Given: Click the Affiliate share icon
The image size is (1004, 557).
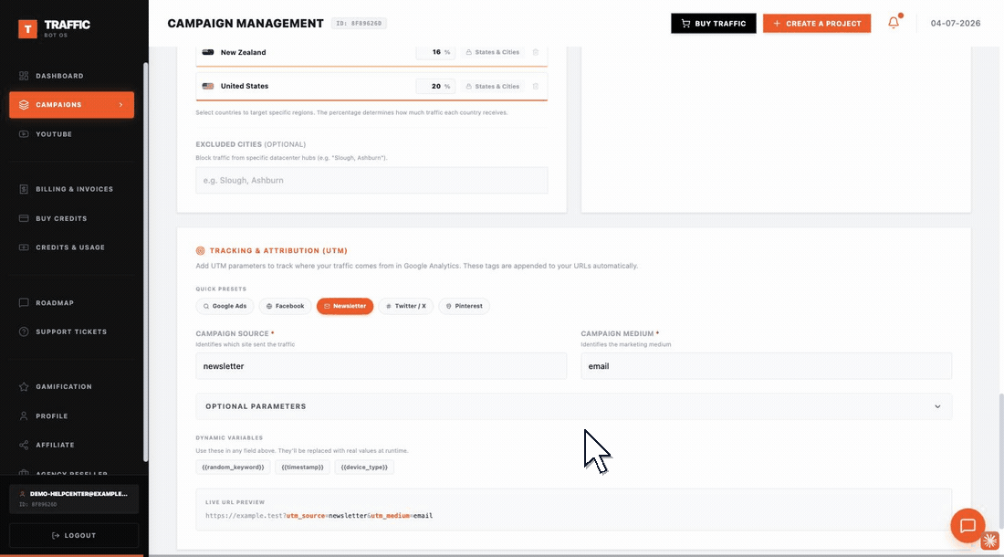Looking at the screenshot, I should tap(24, 445).
